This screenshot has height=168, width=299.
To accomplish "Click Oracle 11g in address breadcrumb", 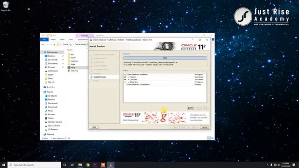I will pos(67,44).
